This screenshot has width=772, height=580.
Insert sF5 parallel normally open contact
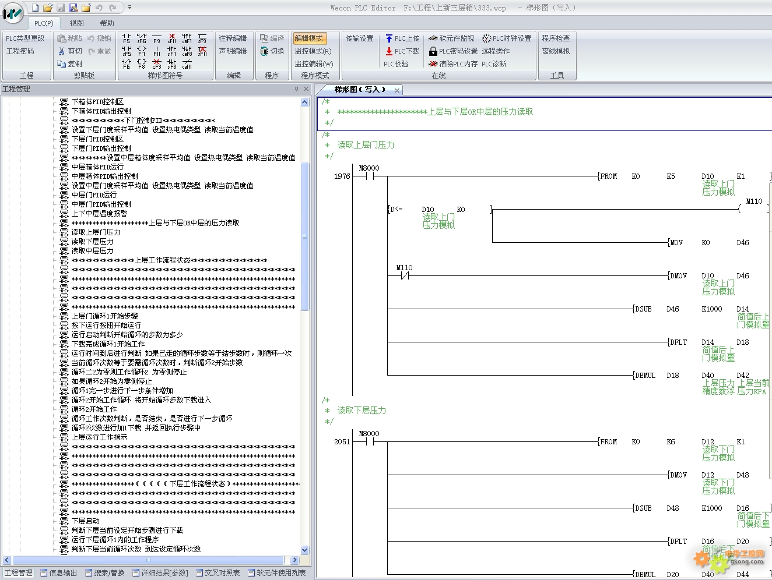[x=127, y=51]
